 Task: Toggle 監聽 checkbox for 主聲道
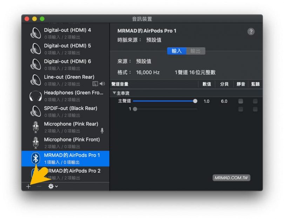click(x=255, y=101)
